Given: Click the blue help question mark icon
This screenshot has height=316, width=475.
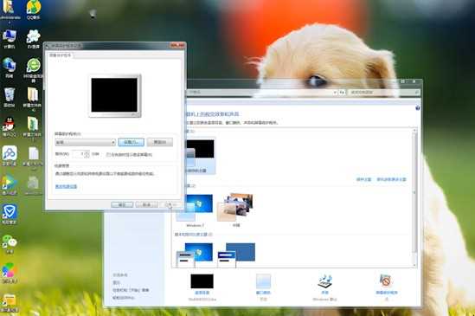Looking at the screenshot, I should click(417, 108).
